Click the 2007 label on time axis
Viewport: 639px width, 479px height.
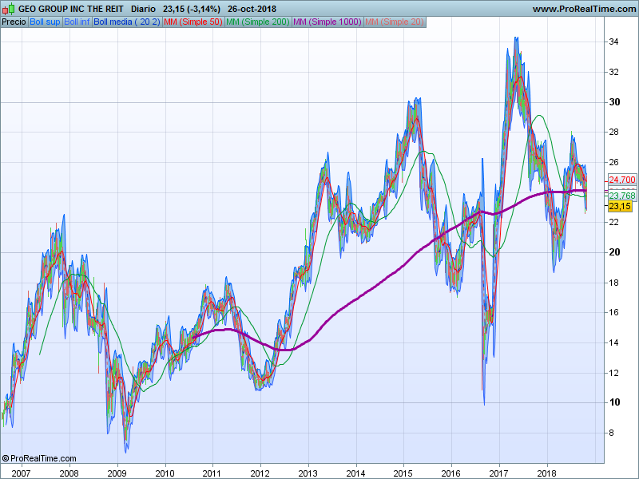(21, 473)
